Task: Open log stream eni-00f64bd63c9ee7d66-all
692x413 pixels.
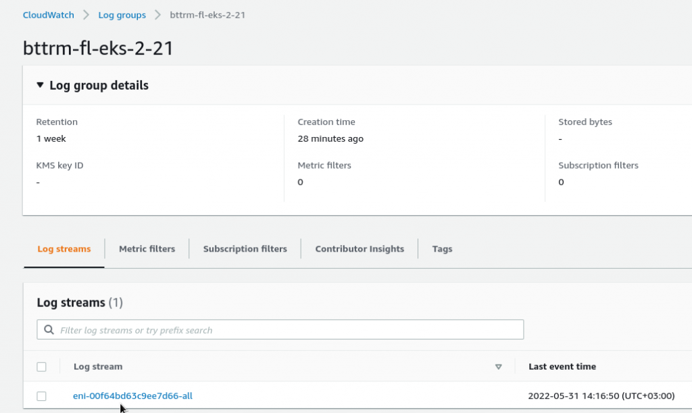Action: pos(132,396)
